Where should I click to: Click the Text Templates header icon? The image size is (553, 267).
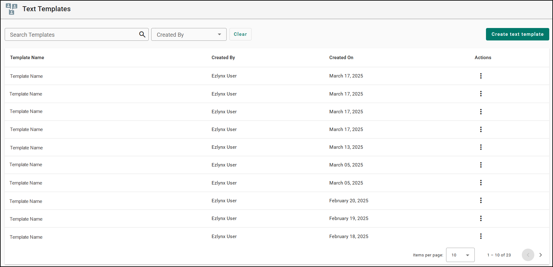12,9
